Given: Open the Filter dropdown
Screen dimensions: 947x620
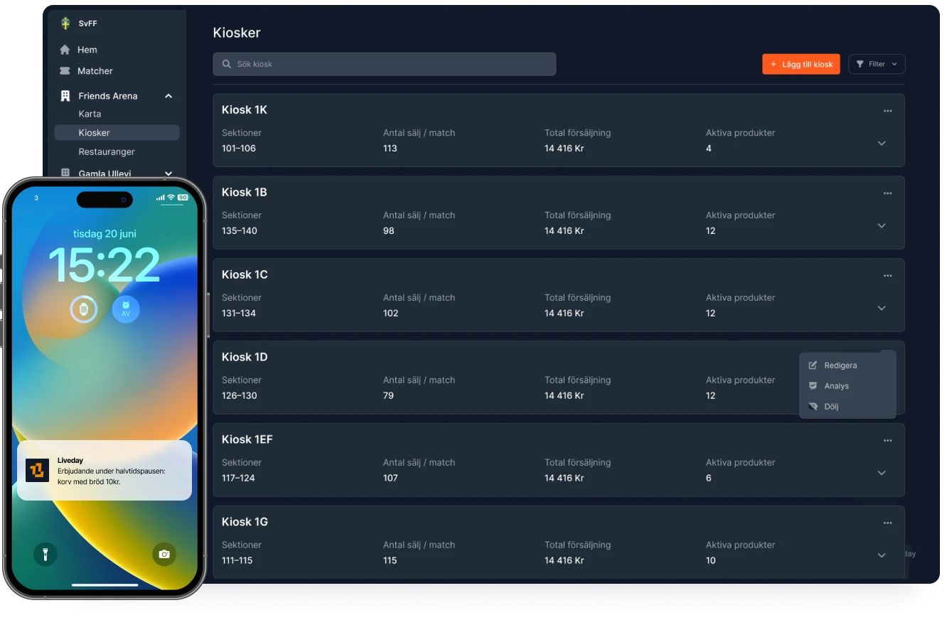Looking at the screenshot, I should coord(877,64).
